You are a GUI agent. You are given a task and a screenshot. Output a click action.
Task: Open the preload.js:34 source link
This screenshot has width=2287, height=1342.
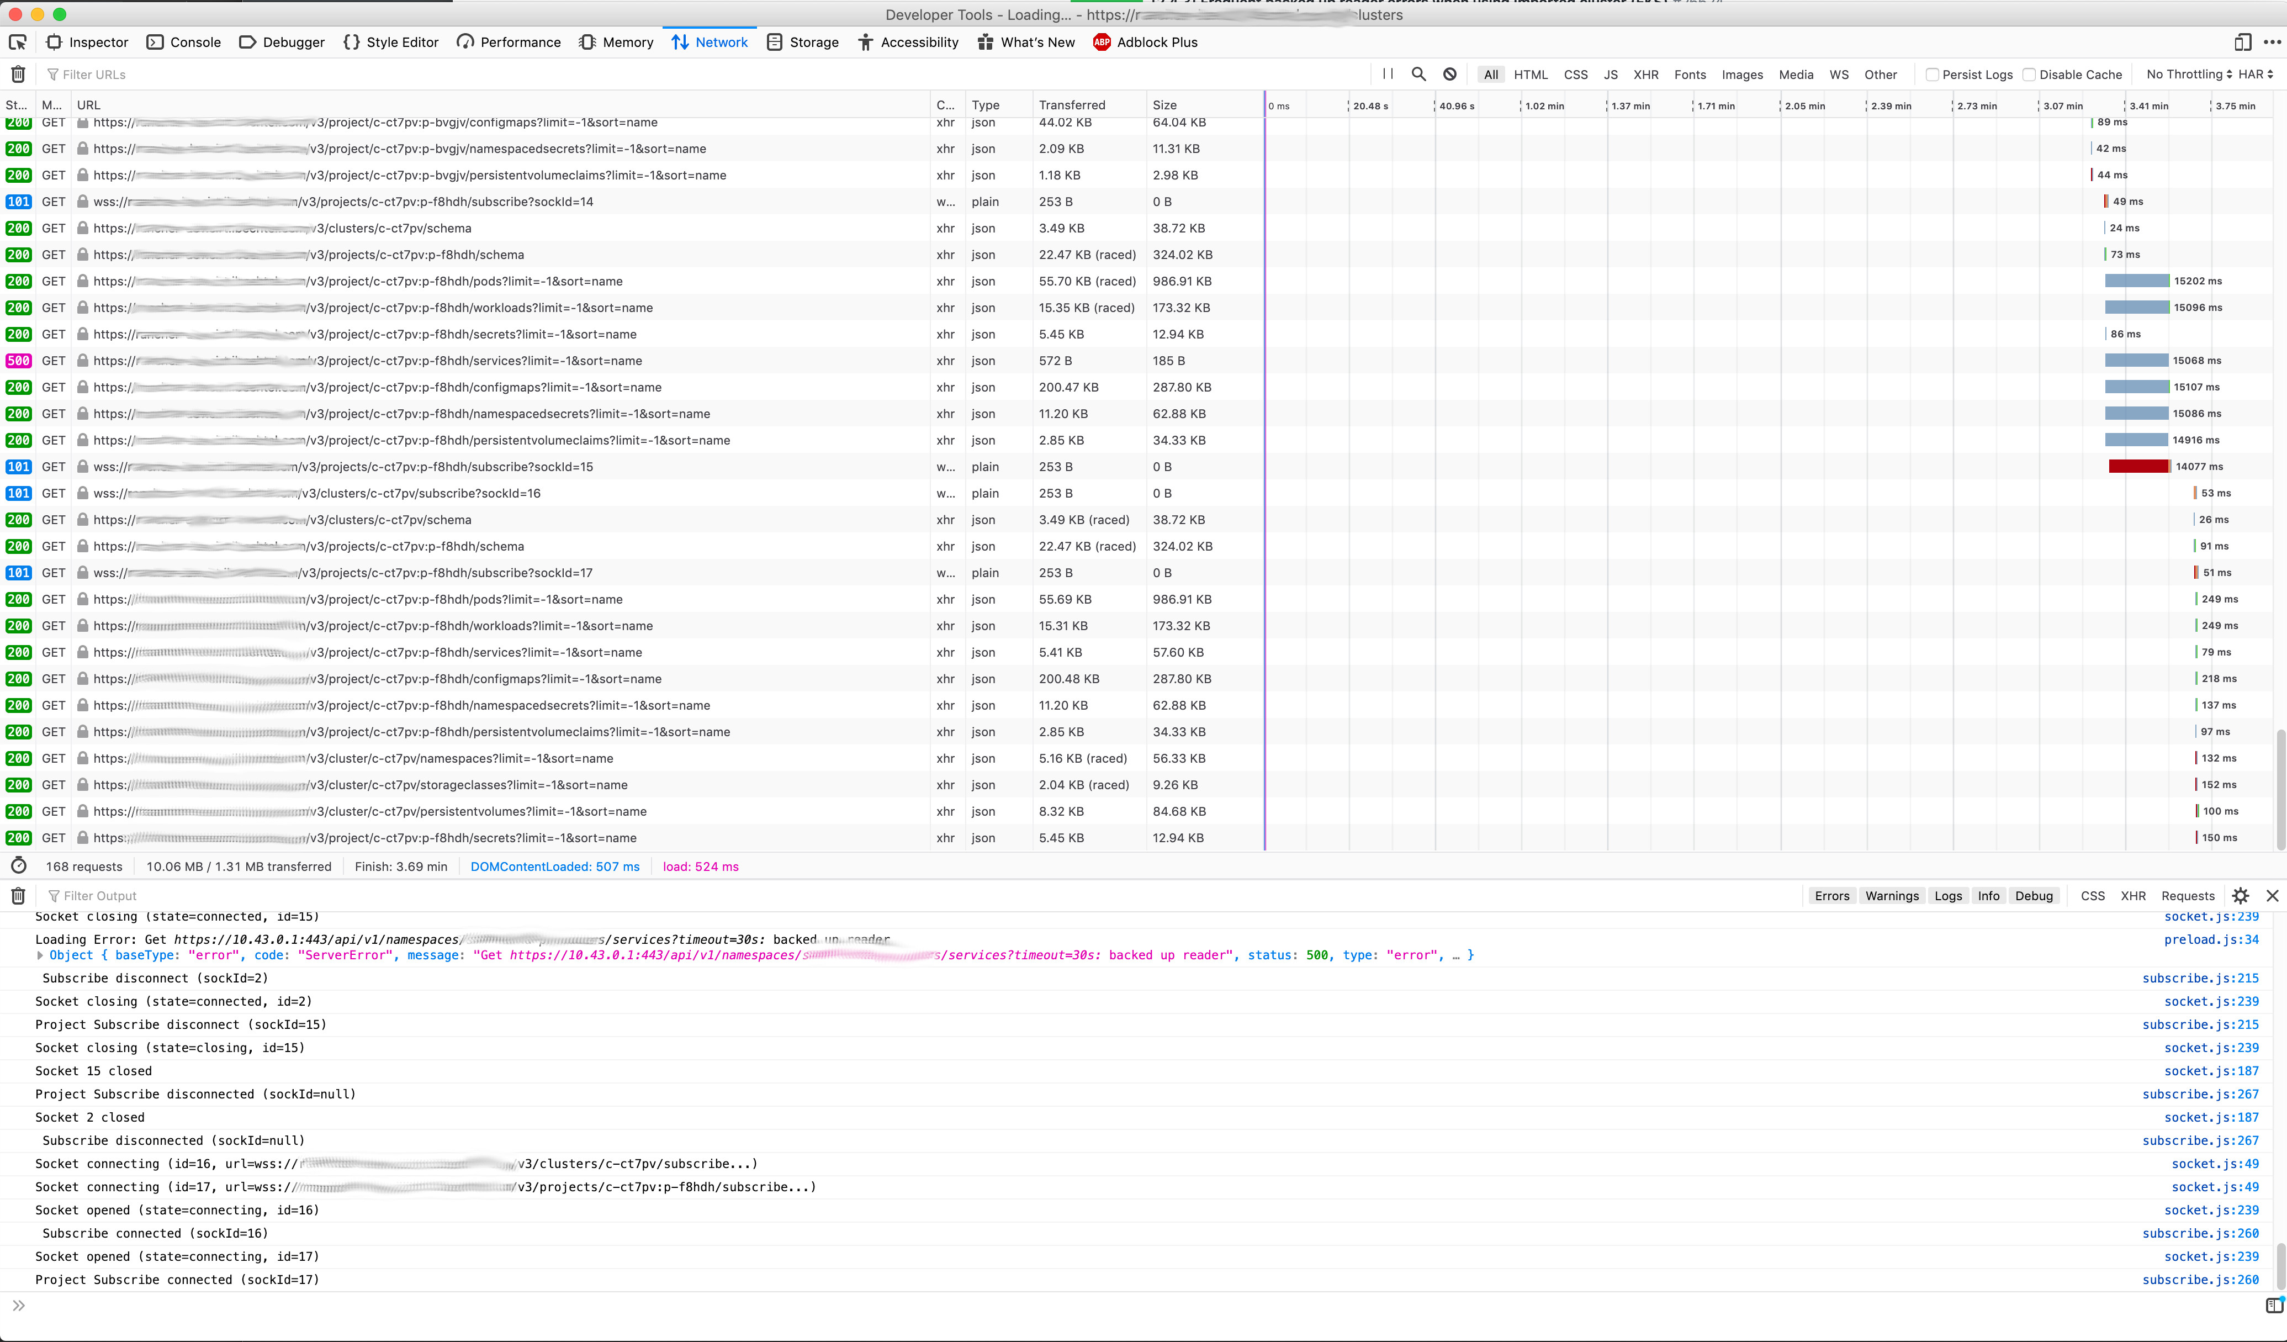(2211, 940)
